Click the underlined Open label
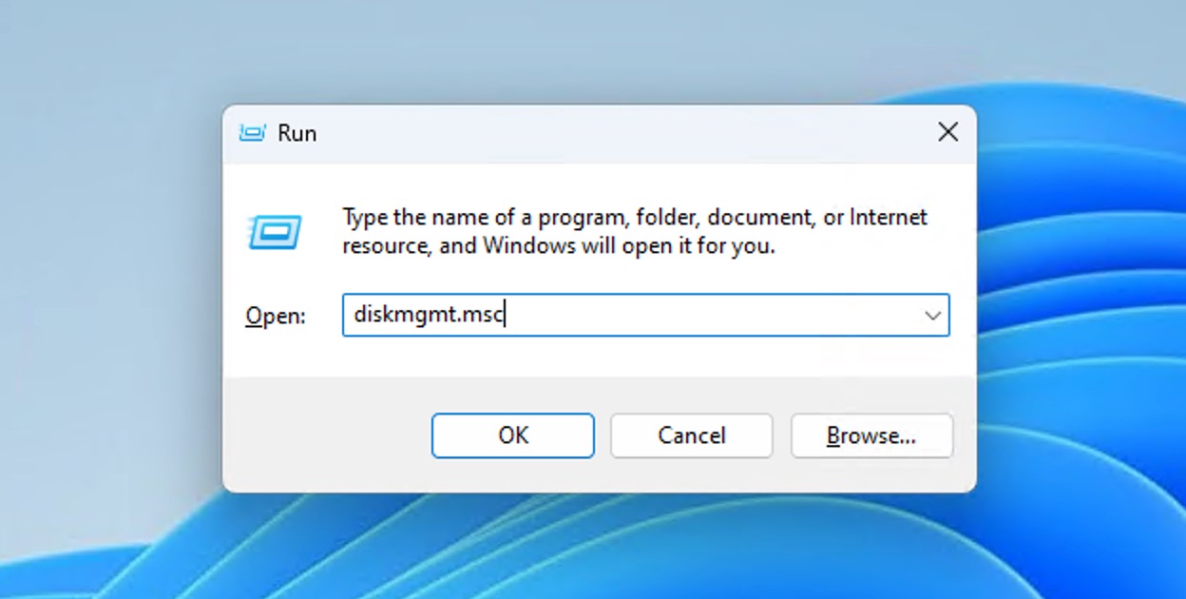The height and width of the screenshot is (599, 1186). [274, 315]
